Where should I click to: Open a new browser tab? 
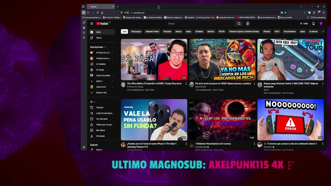(118, 6)
